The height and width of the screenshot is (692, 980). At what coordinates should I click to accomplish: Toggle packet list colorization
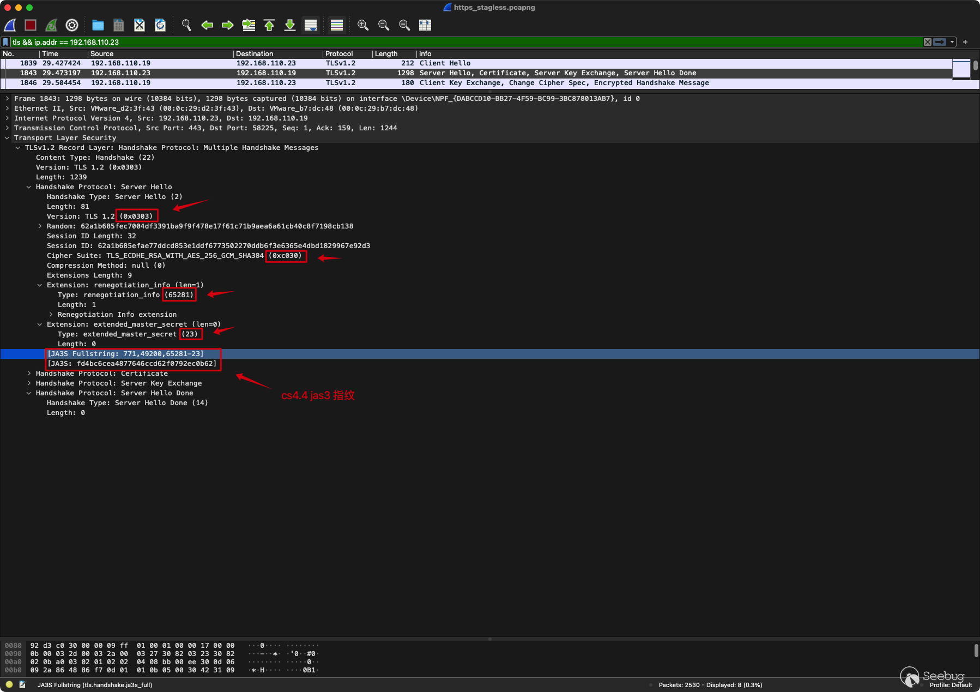click(x=337, y=25)
